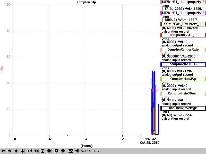The height and width of the screenshot is (154, 206).
Task: Shift the graph up with the up-arrow icon
Action: point(16,151)
